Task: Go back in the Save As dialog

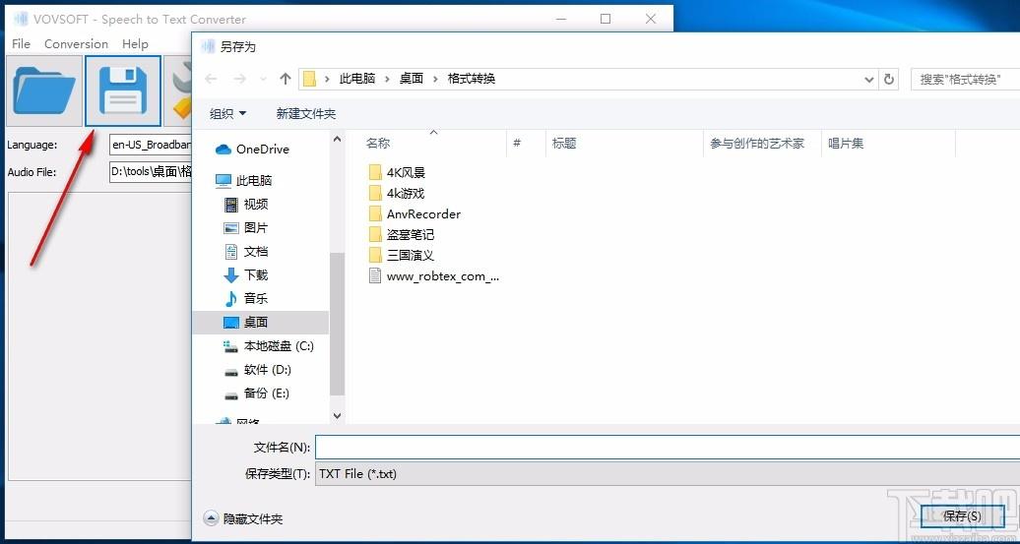Action: (x=211, y=79)
